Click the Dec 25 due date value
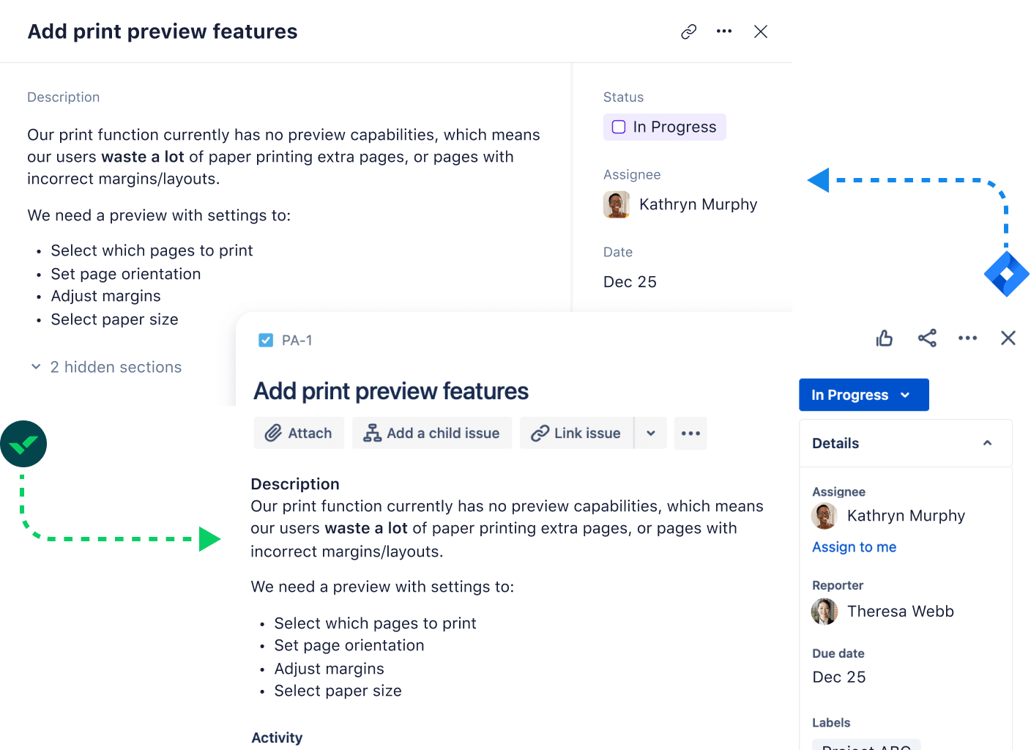This screenshot has height=750, width=1031. pos(839,677)
